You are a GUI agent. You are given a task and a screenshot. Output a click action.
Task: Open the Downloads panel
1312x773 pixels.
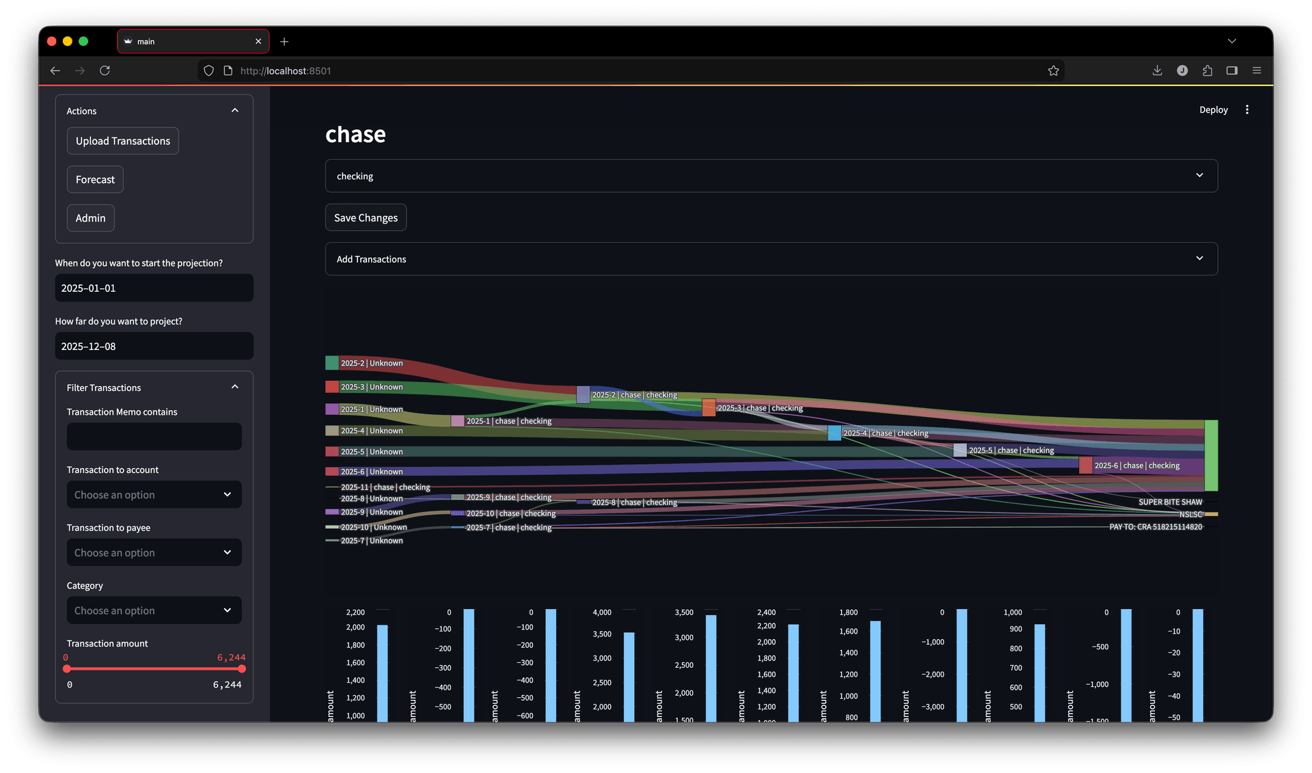pyautogui.click(x=1157, y=70)
